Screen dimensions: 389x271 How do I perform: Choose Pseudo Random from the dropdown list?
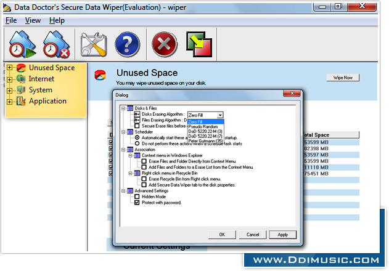pyautogui.click(x=206, y=127)
